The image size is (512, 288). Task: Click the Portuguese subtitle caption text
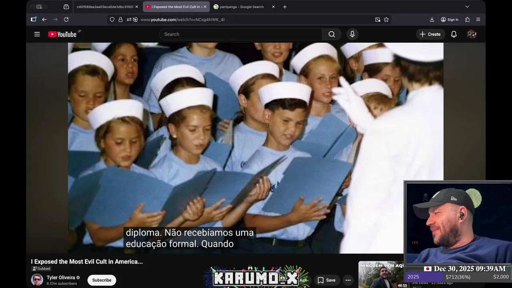190,238
